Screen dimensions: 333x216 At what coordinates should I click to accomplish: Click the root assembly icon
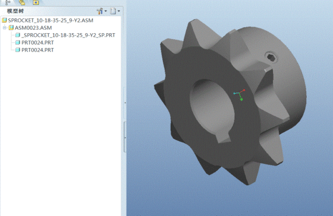4,20
